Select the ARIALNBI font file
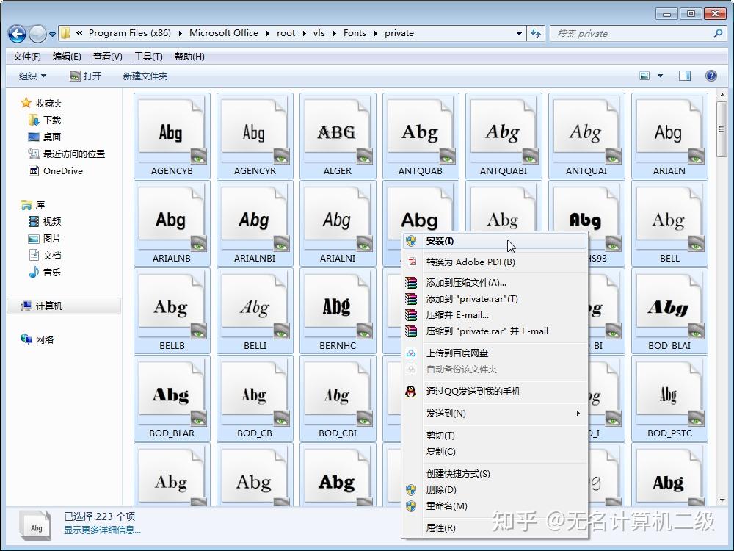This screenshot has height=551, width=734. coord(255,223)
